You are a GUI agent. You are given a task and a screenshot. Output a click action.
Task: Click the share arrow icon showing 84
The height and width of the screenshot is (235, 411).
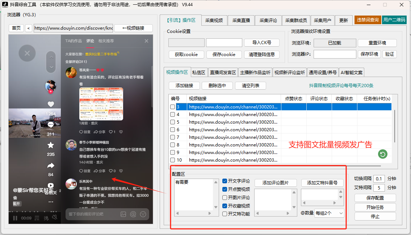[x=51, y=165]
